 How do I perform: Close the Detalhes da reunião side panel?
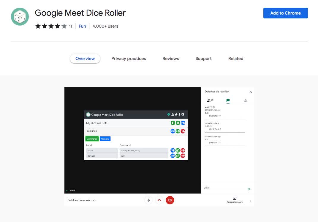[251, 92]
